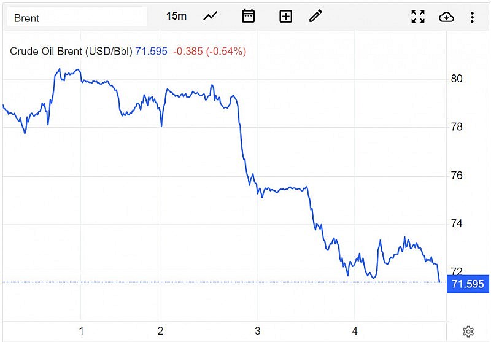Viewport: 491px width, 342px height.
Task: Click the 71.595 current price label
Action: (x=468, y=284)
